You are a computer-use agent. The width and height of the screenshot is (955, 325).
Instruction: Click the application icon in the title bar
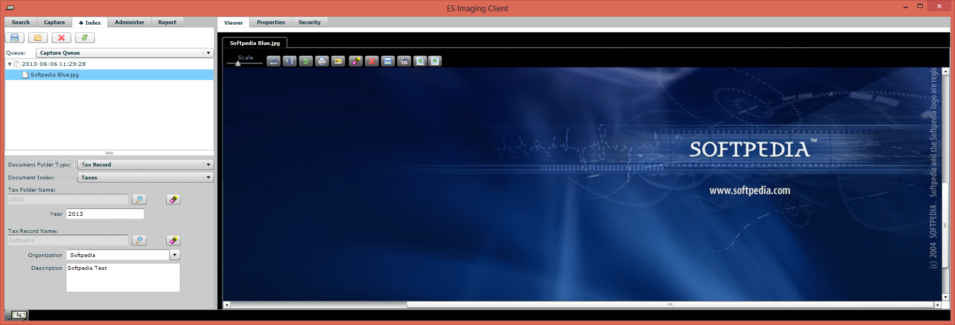10,7
